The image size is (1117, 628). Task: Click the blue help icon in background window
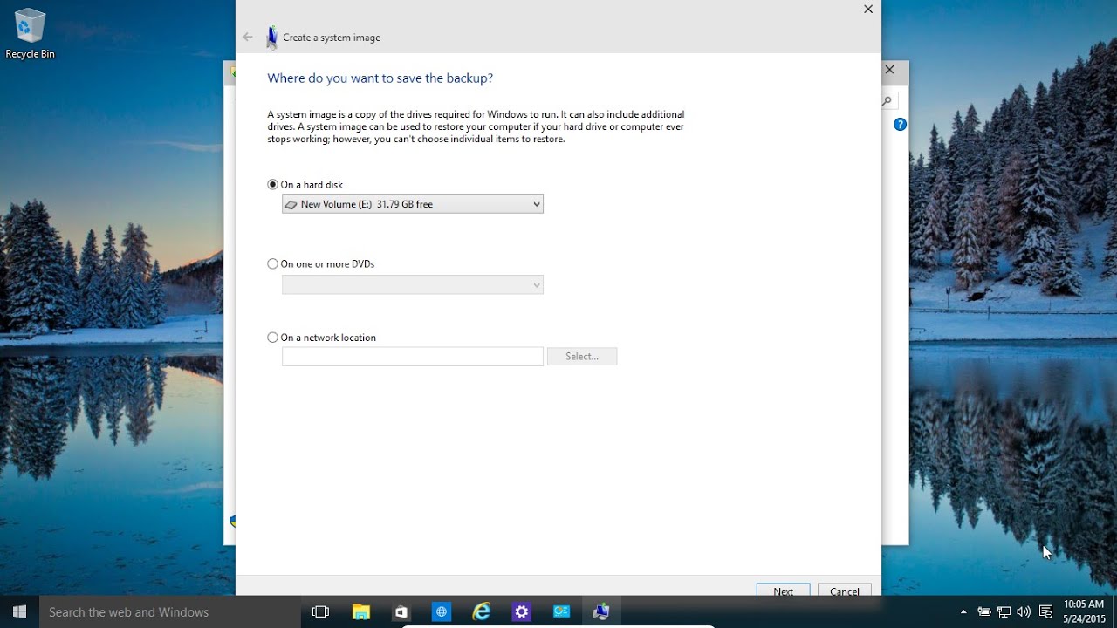pyautogui.click(x=900, y=125)
